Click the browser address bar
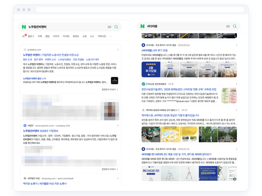Viewport: 262px width, 196px height. tap(140, 10)
